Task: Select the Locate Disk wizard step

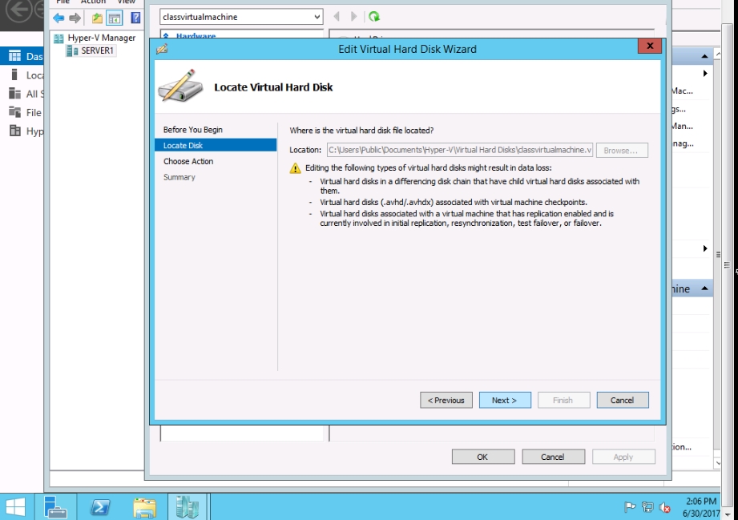Action: click(216, 145)
